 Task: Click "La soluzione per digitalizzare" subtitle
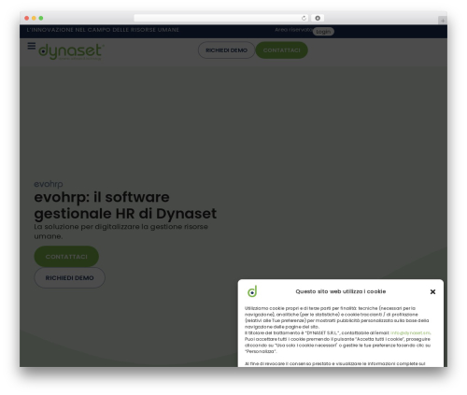120,232
